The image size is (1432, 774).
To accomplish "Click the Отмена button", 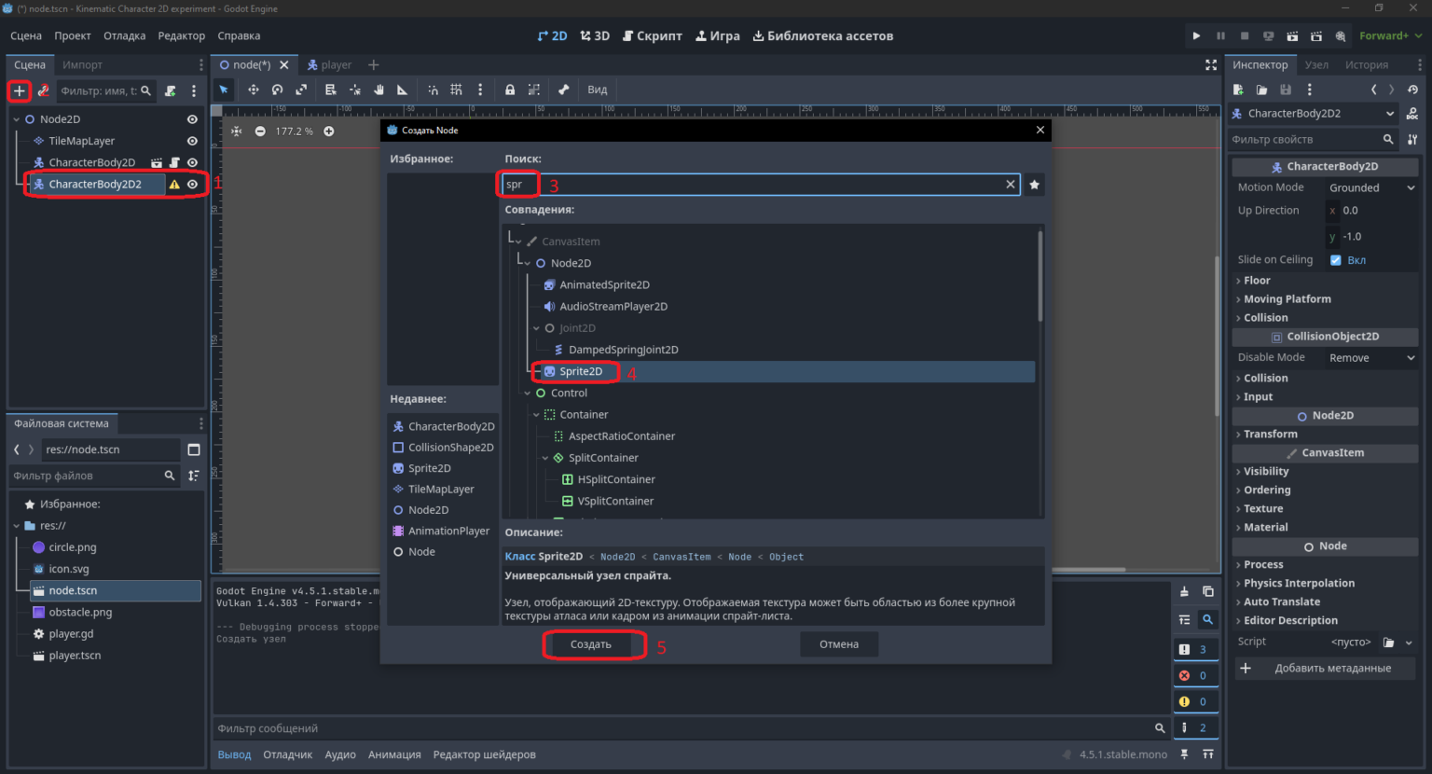I will 839,644.
